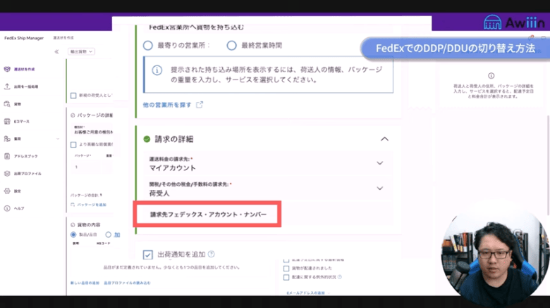Select the 最寄りの営業所 radio button
Screen dimensions: 550x308
[147, 46]
